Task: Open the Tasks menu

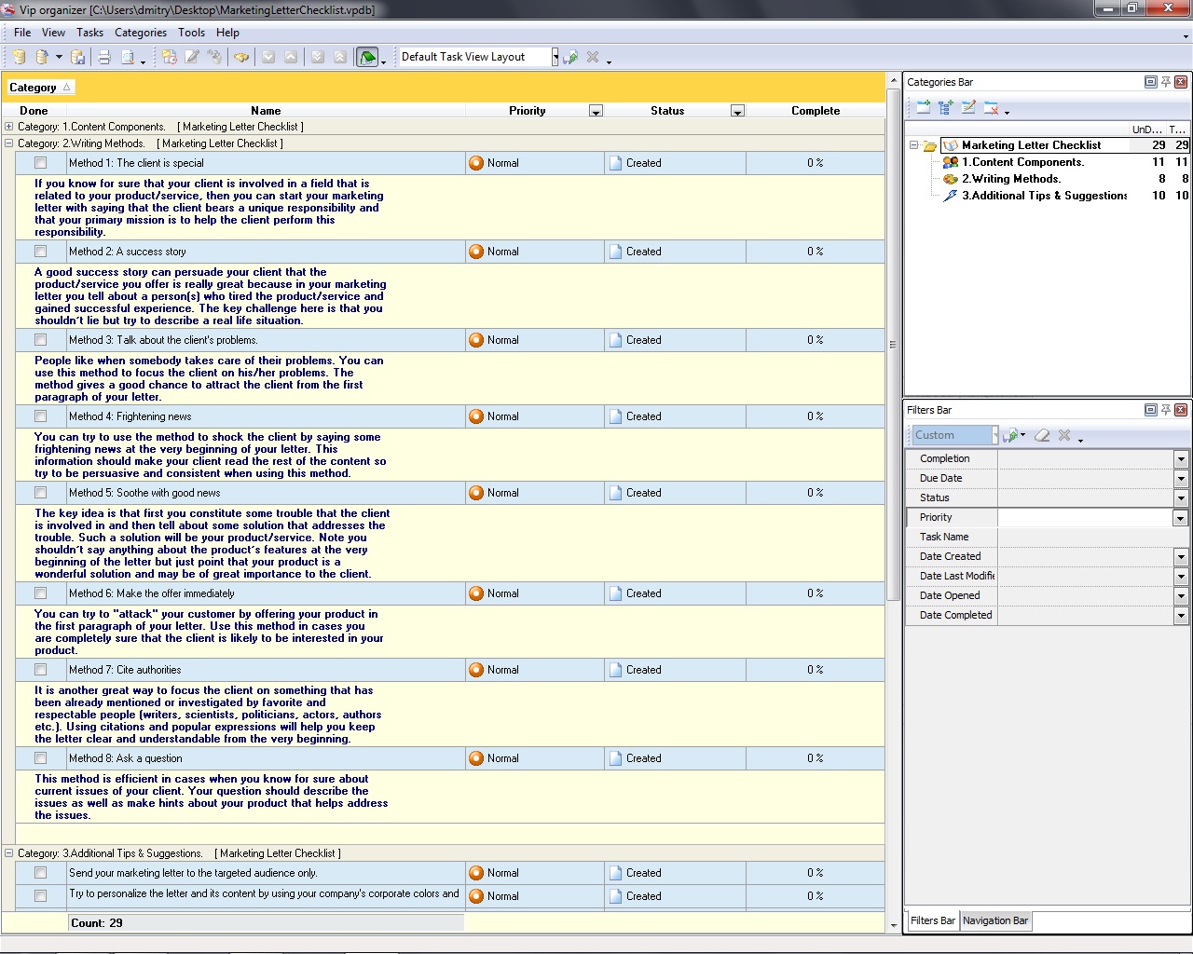Action: (x=89, y=33)
